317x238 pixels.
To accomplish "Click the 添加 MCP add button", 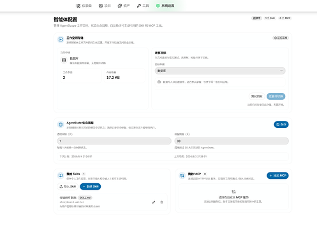I will (277, 176).
